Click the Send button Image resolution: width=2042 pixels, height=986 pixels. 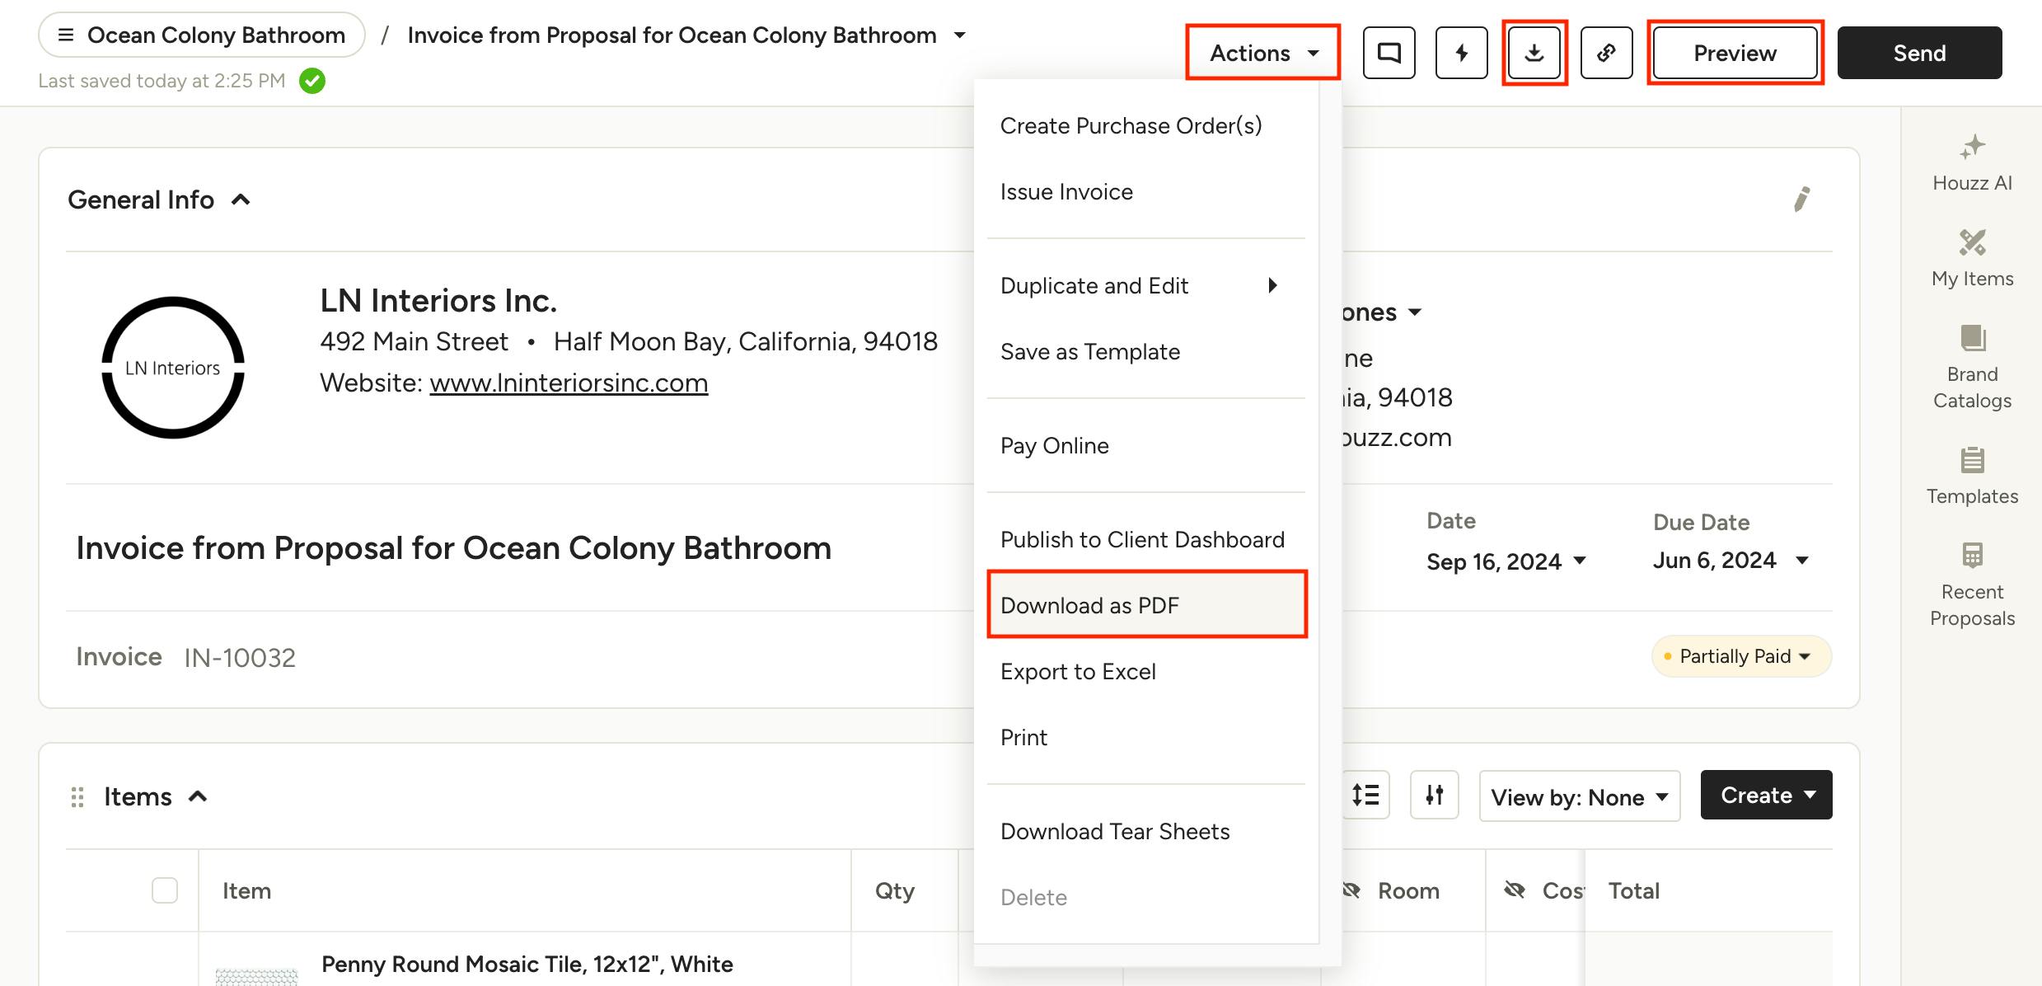[1919, 53]
